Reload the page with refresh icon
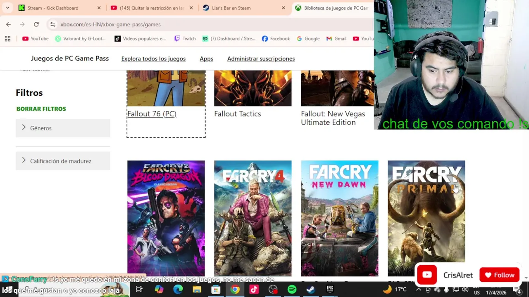This screenshot has width=529, height=297. pos(36,24)
